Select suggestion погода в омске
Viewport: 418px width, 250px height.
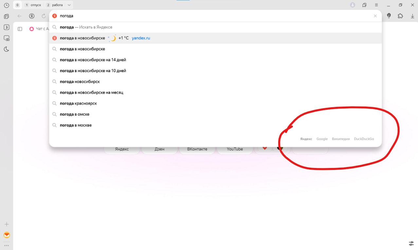click(x=215, y=114)
